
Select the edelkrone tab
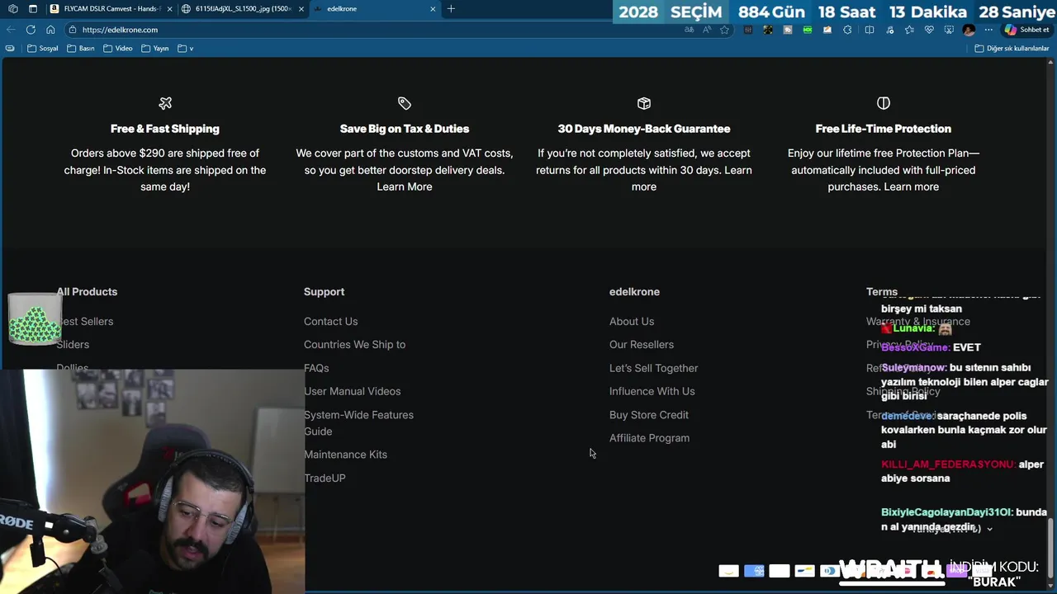click(x=375, y=9)
